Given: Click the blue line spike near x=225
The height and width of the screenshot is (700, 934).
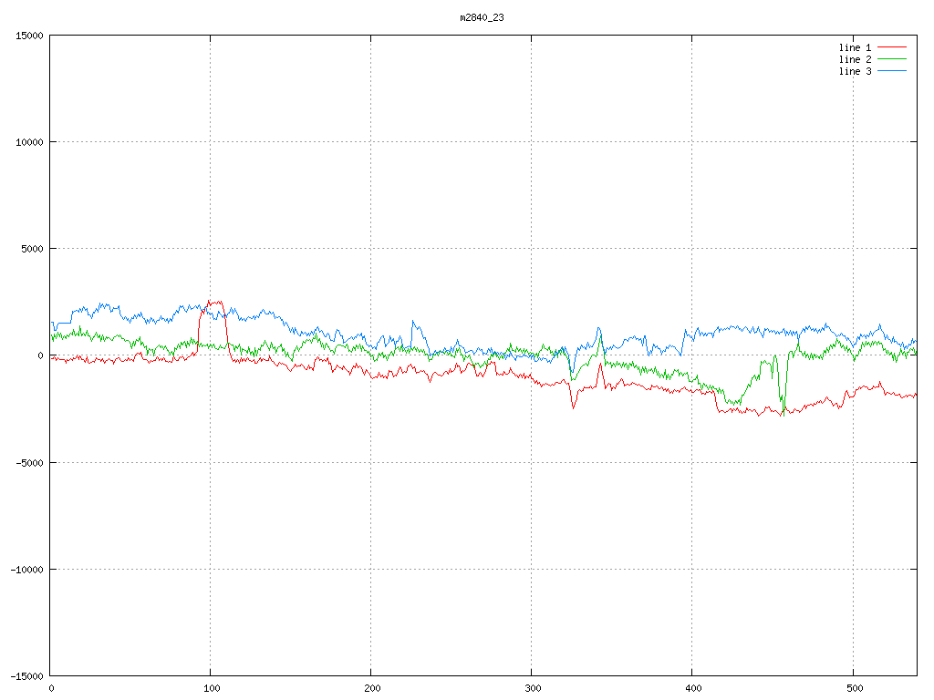Looking at the screenshot, I should 414,322.
